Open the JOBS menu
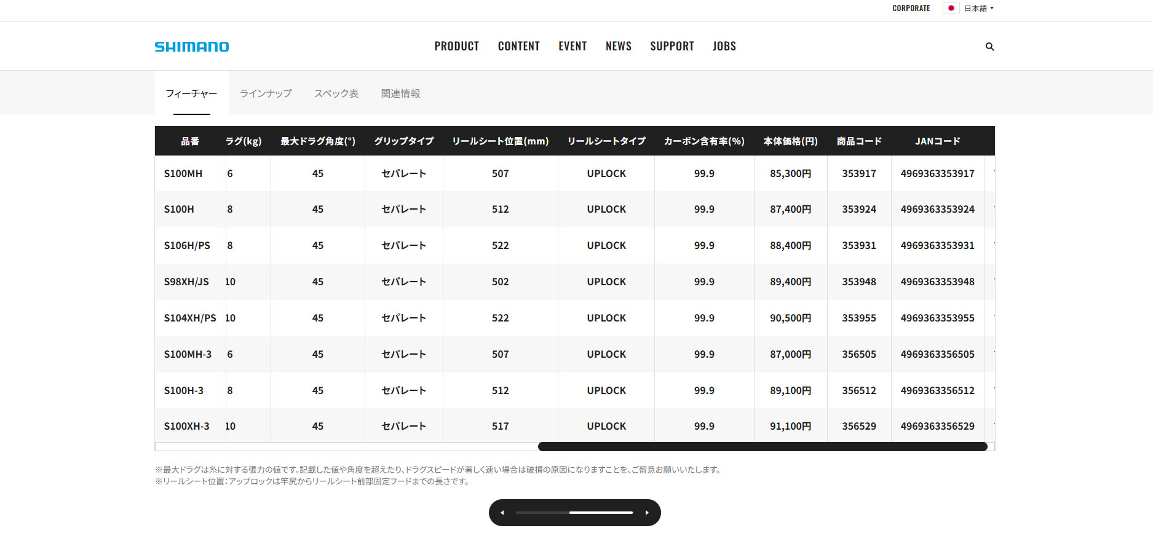Viewport: 1153px width, 552px height. click(x=724, y=46)
